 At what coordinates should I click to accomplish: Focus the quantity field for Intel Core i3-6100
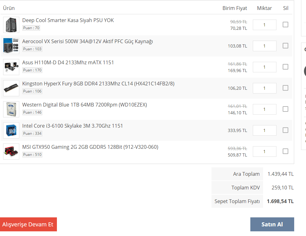264,130
